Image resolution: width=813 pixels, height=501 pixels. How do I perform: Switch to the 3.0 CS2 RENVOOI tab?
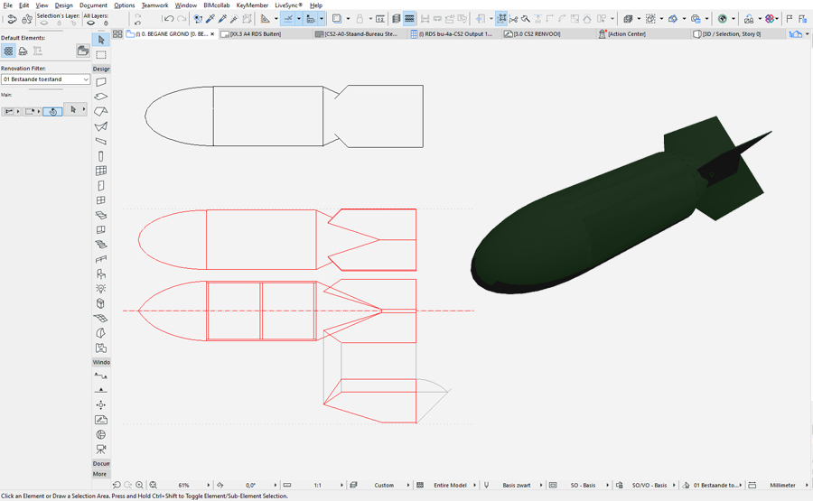coord(548,33)
